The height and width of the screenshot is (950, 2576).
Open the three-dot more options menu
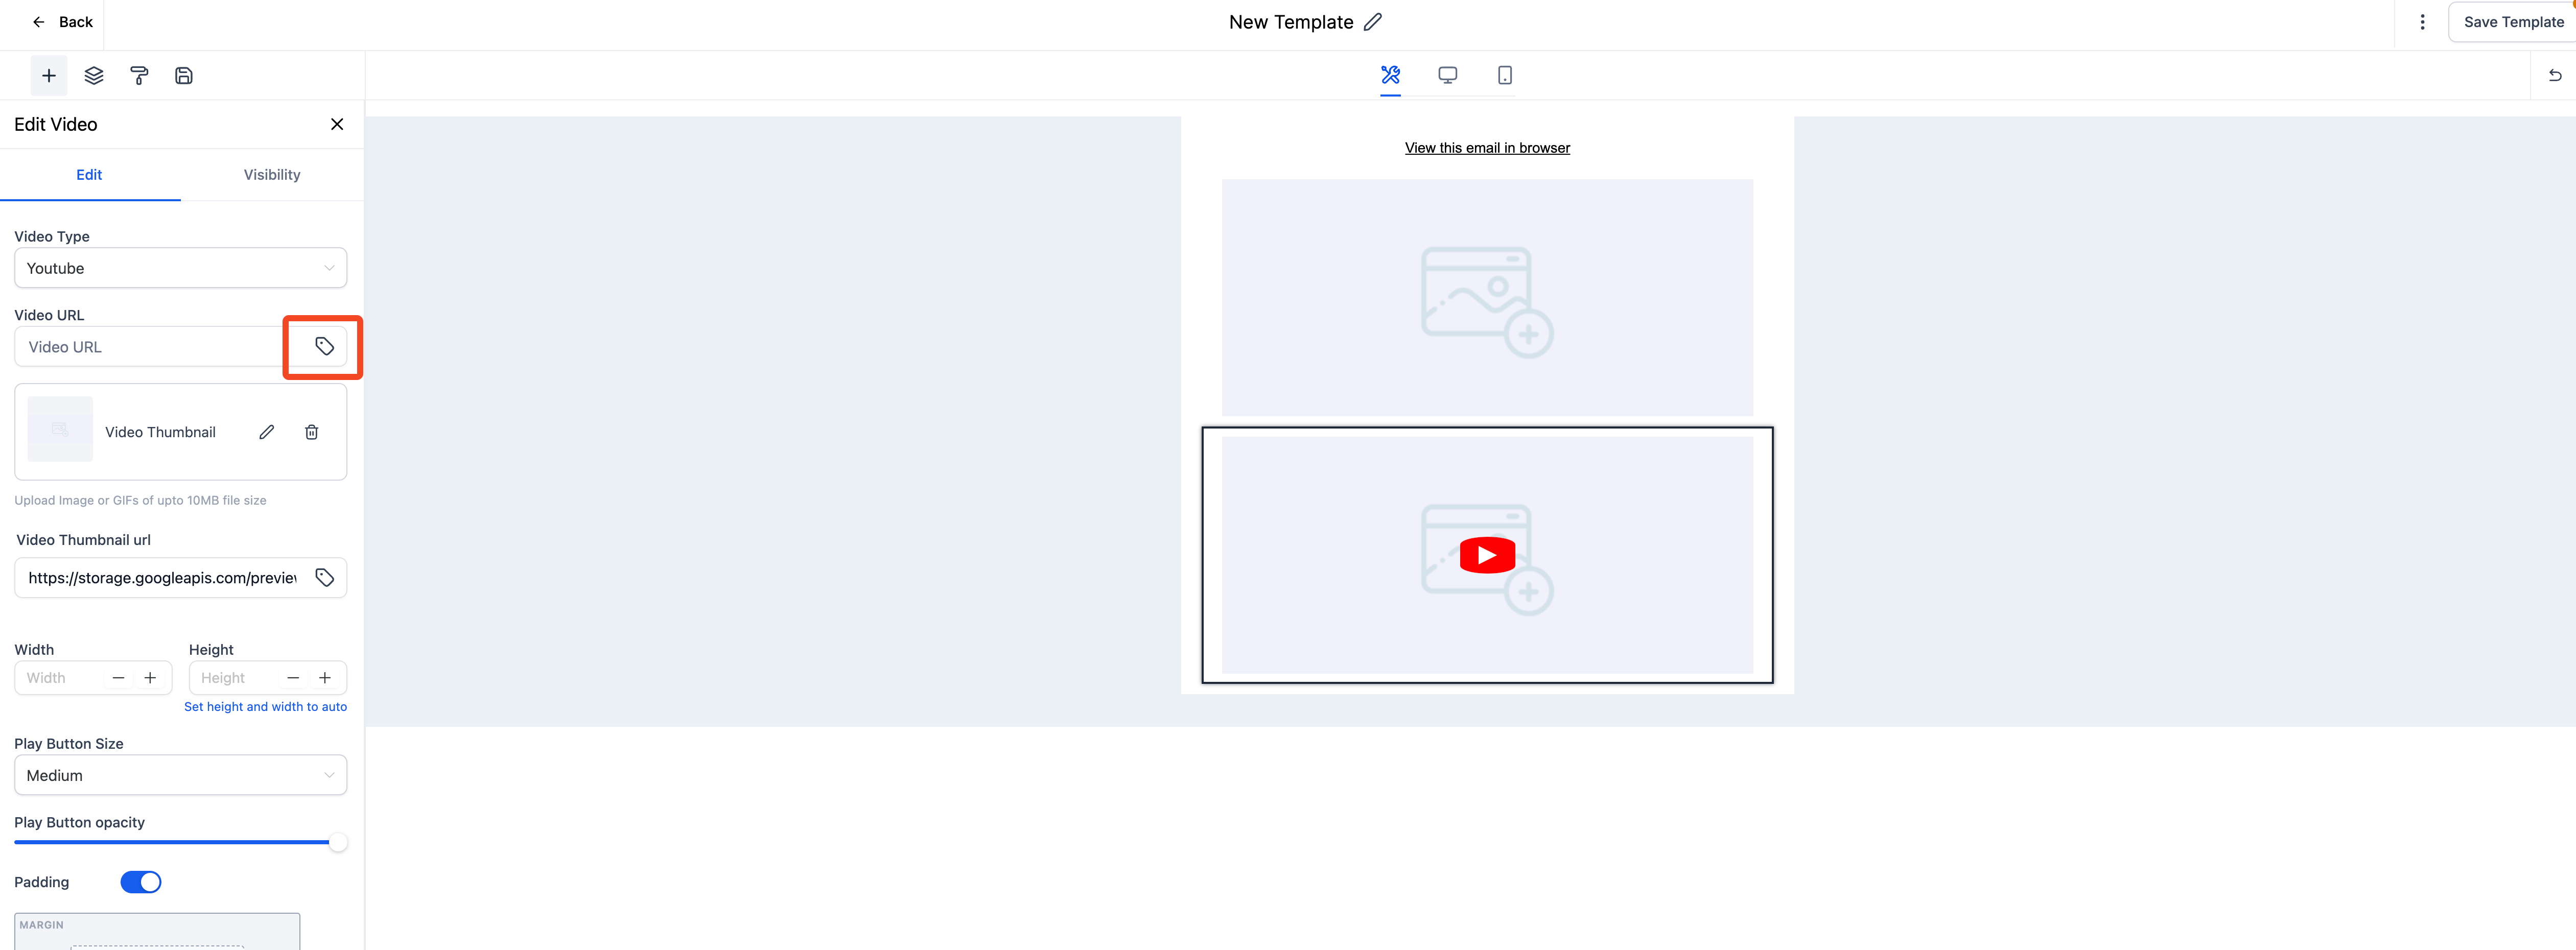coord(2422,22)
